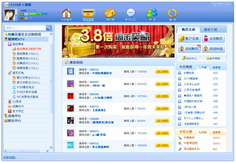Switch to the 礼物榜 tab
This screenshot has width=236, height=163.
tap(202, 132)
